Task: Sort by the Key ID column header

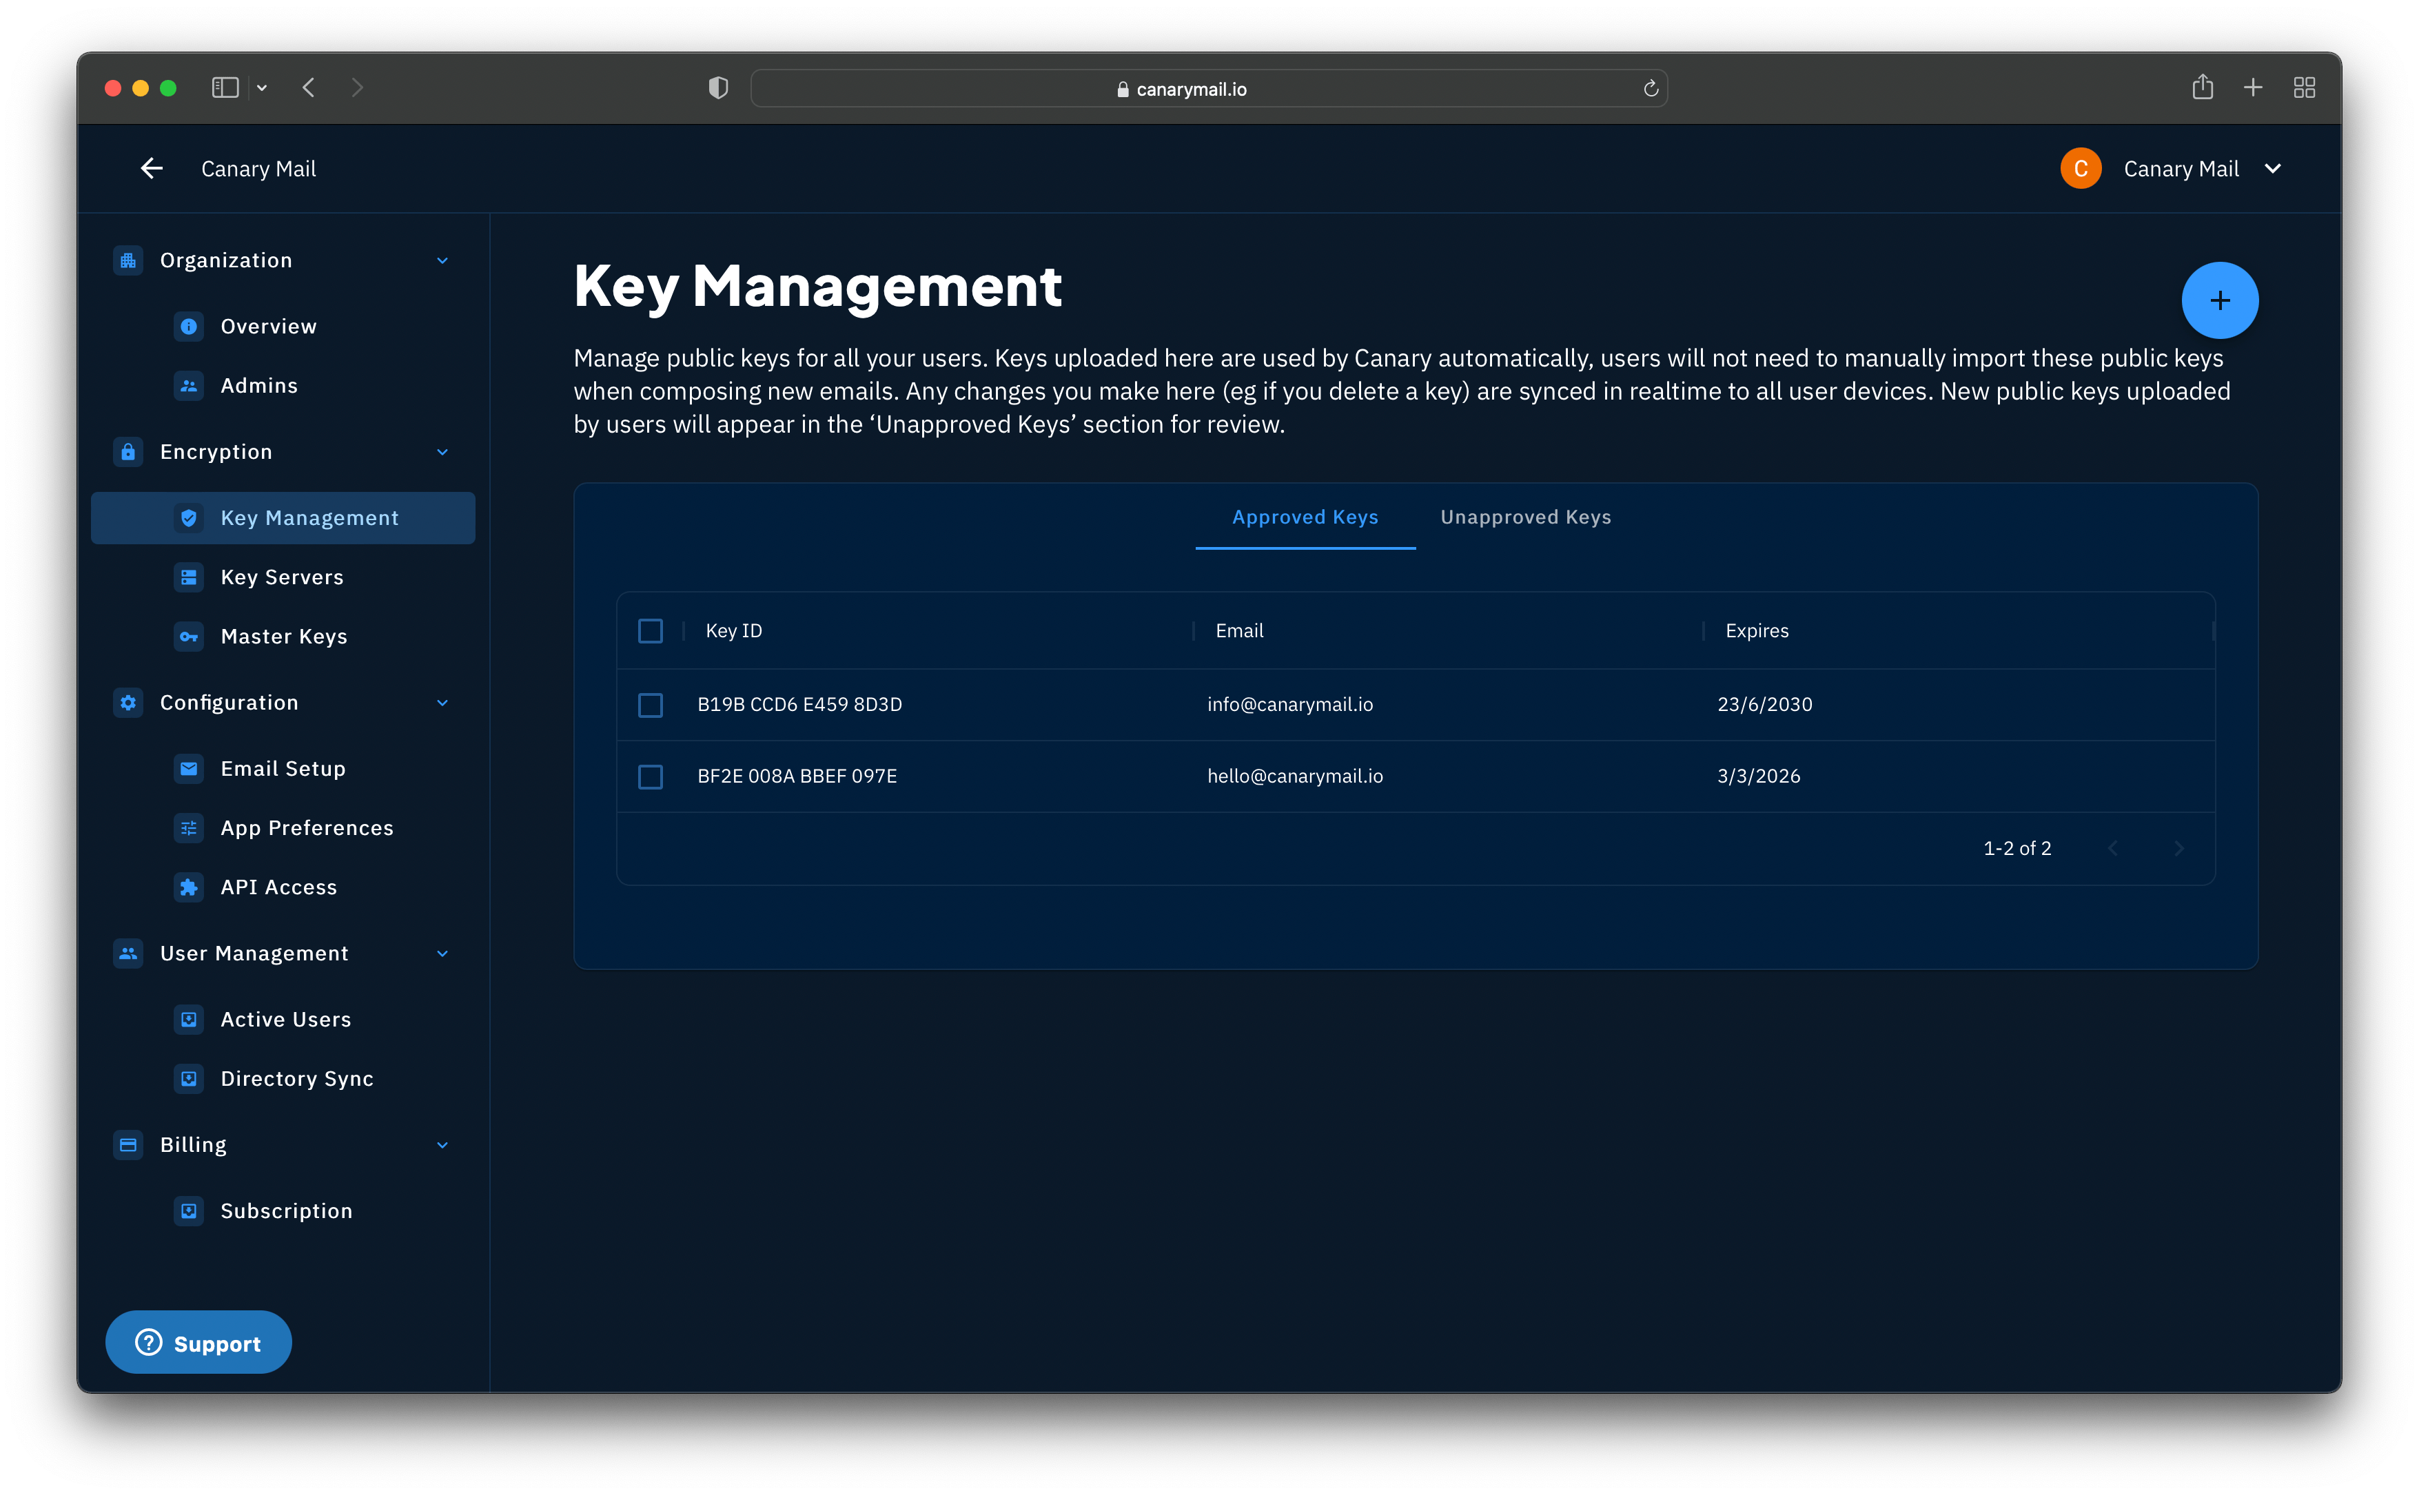Action: point(734,631)
